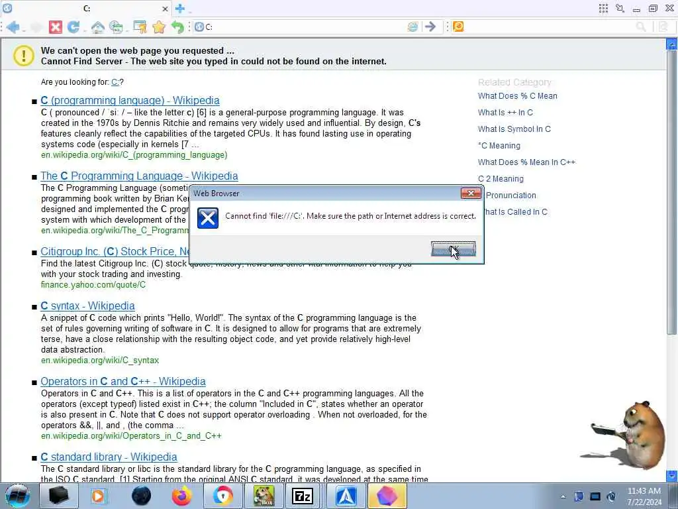Close the 'C:' tab
The image size is (678, 509).
pos(165,9)
